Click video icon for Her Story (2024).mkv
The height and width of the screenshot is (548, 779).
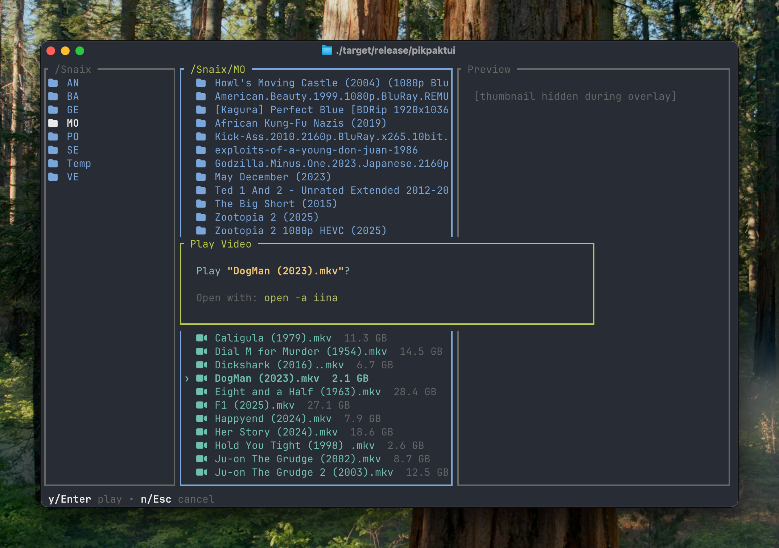click(x=201, y=432)
